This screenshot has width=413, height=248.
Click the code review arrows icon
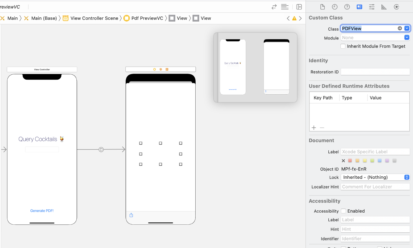274,7
